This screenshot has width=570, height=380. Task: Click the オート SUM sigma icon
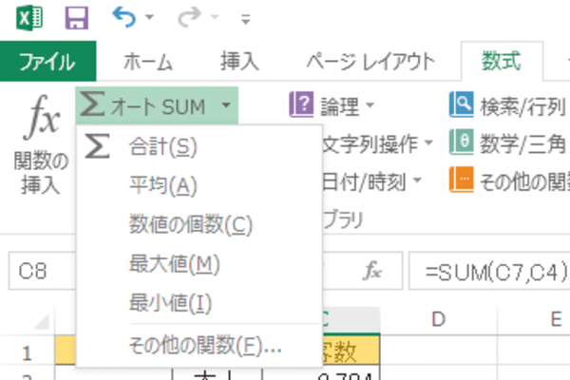92,104
